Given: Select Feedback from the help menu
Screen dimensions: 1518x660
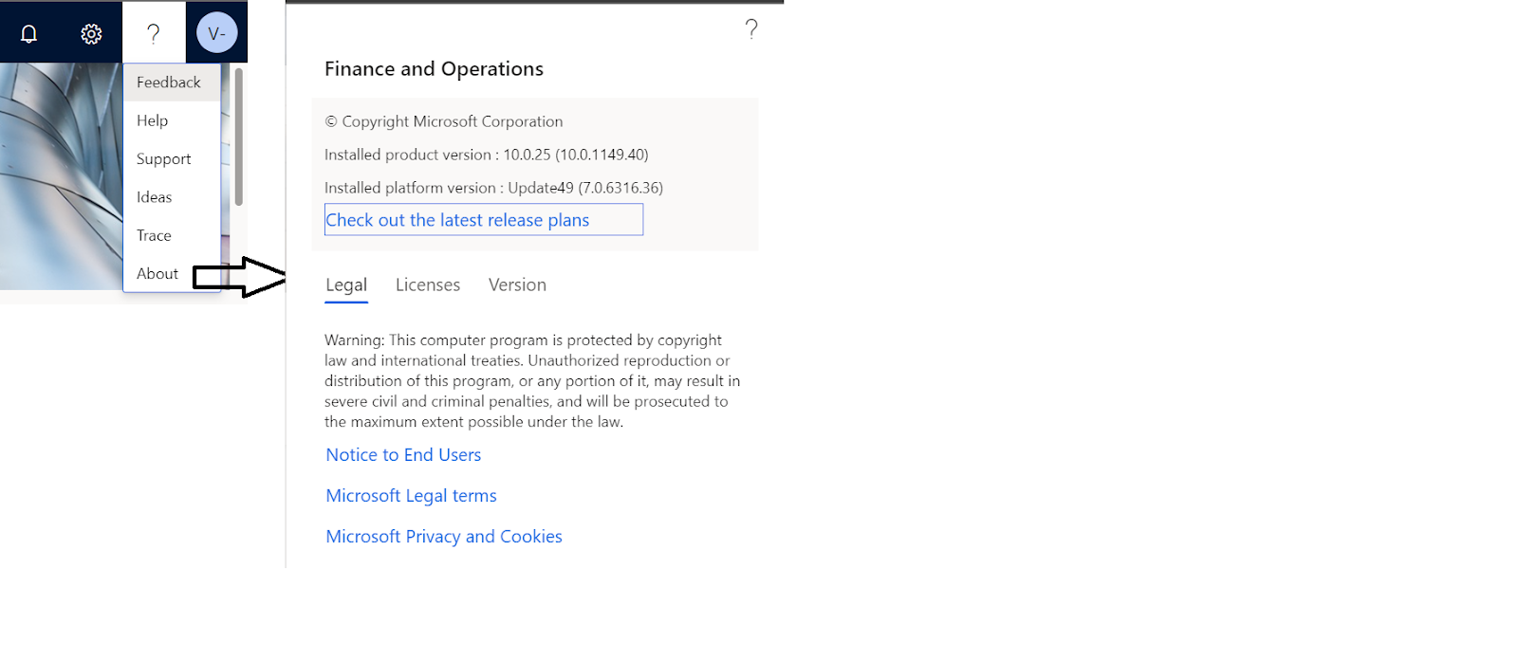Looking at the screenshot, I should pyautogui.click(x=172, y=82).
